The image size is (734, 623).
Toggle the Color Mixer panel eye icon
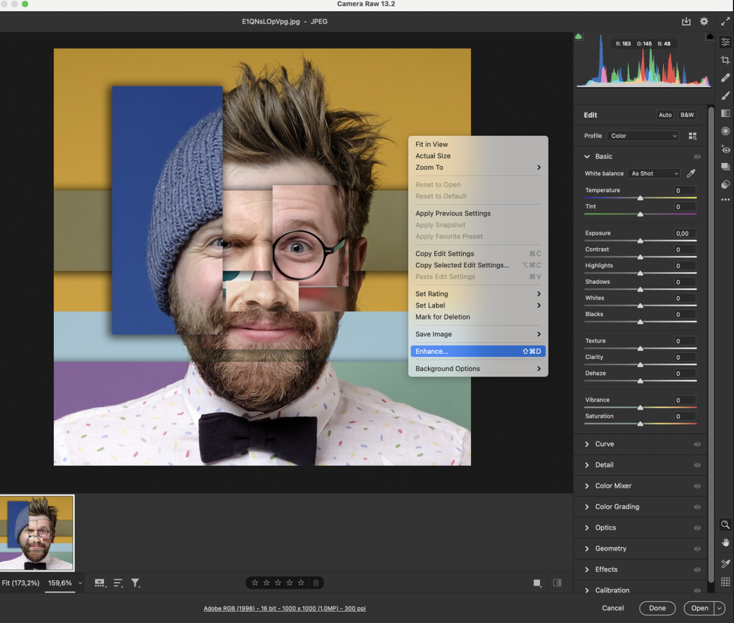(697, 486)
